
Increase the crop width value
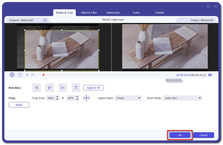click(57, 97)
